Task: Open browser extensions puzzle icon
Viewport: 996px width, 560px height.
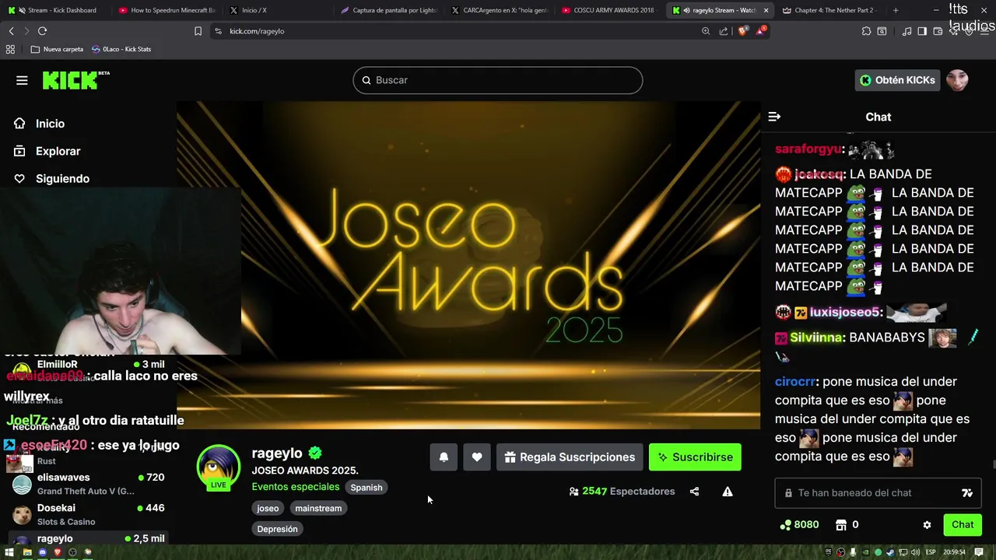Action: [866, 31]
